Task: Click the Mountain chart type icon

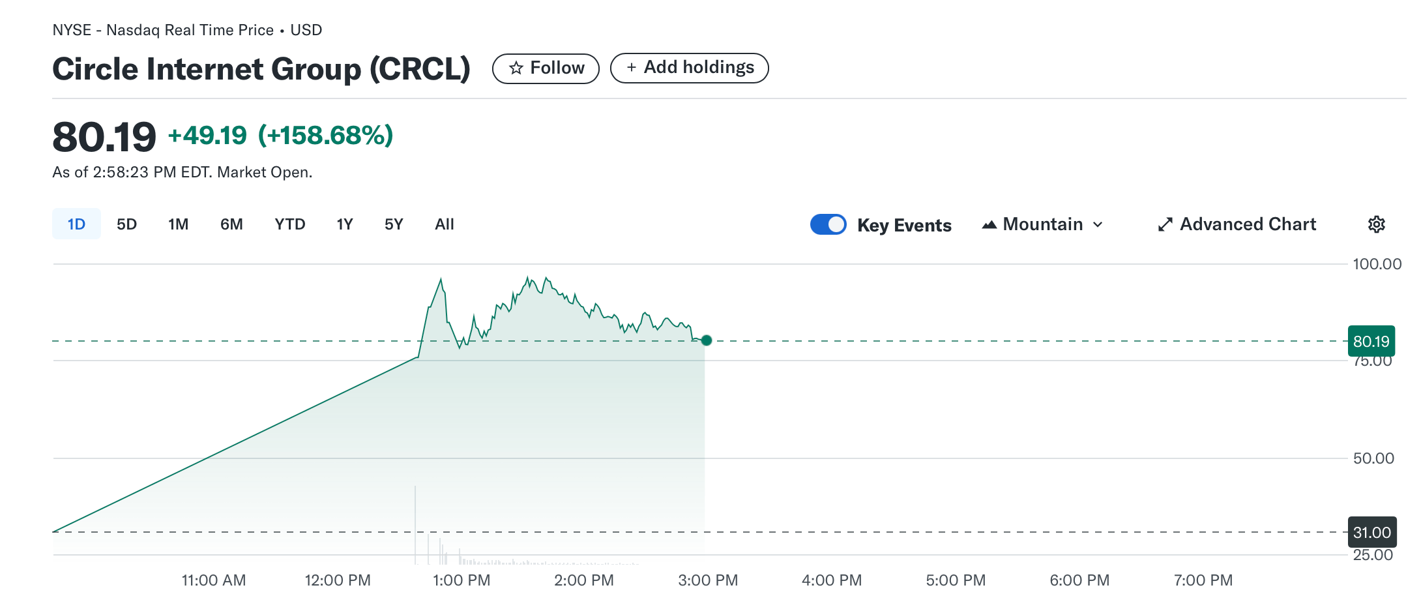Action: [989, 225]
